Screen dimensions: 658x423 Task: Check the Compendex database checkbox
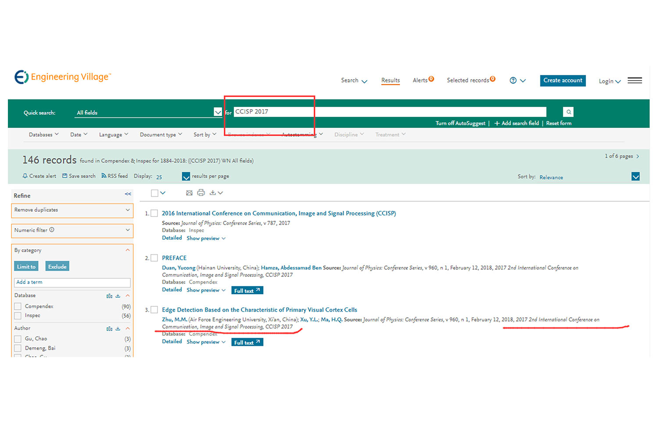click(18, 306)
